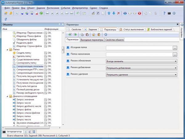This screenshot has height=139, width=185.
Task: Click the gear icon in parameters toolbar
Action: tap(105, 35)
